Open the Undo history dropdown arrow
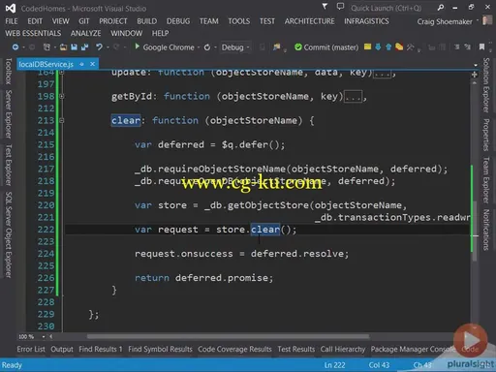This screenshot has height=372, width=496. pos(108,47)
